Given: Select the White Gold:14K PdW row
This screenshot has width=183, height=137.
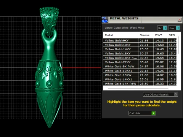Looking at the screenshot, I should point(140,84).
